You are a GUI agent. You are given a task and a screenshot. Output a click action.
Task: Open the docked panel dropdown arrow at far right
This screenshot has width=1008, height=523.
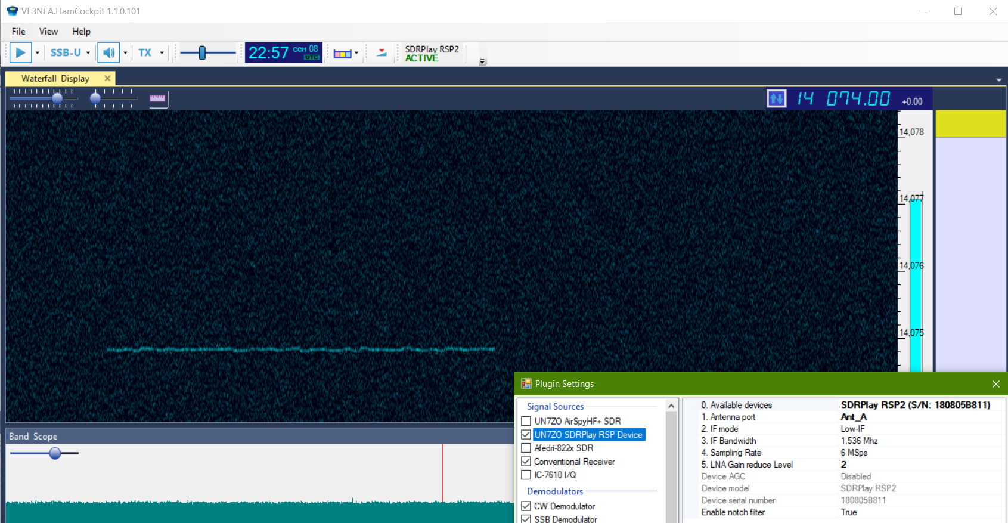[998, 79]
